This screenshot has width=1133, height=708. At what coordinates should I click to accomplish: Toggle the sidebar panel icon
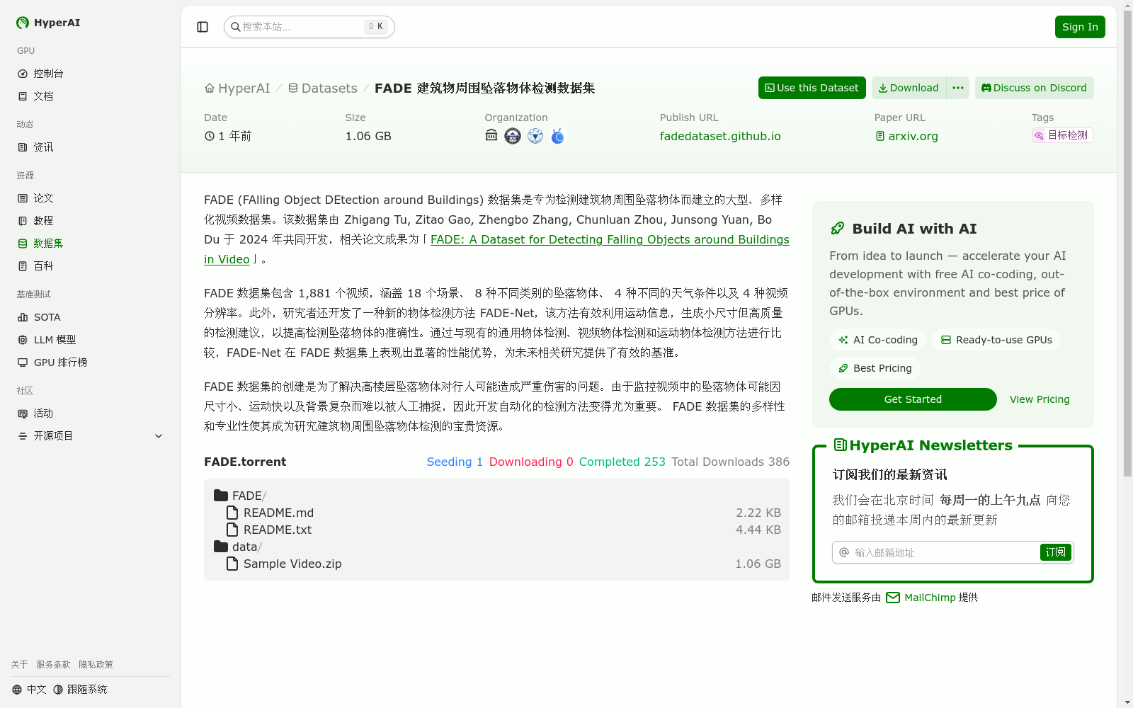[x=203, y=27]
